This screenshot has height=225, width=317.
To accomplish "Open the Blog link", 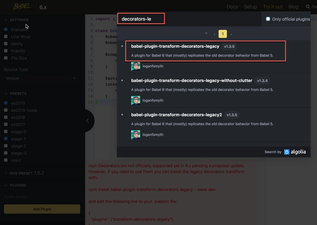I will (293, 7).
